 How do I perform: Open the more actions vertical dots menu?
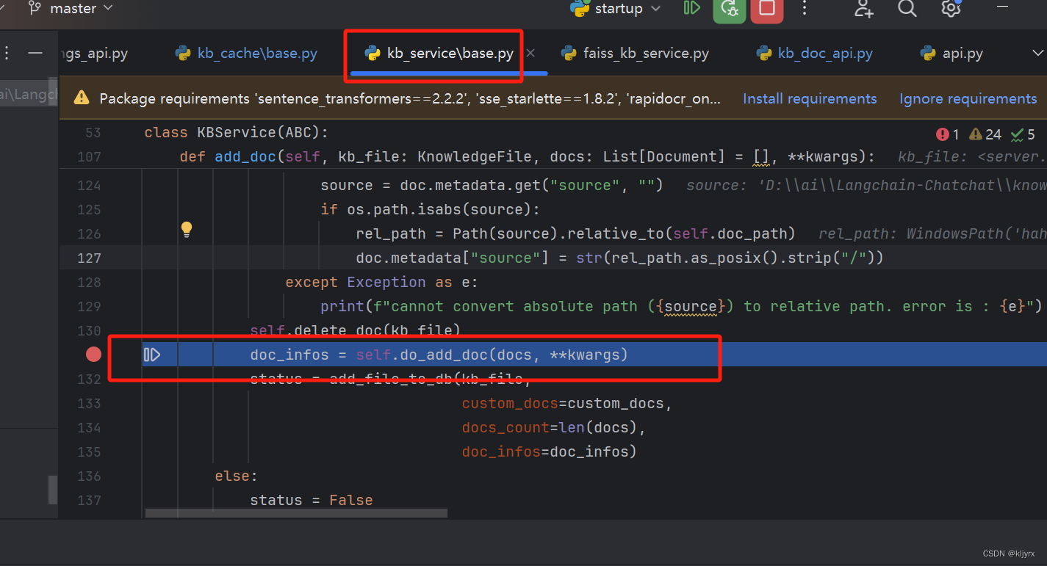click(805, 9)
